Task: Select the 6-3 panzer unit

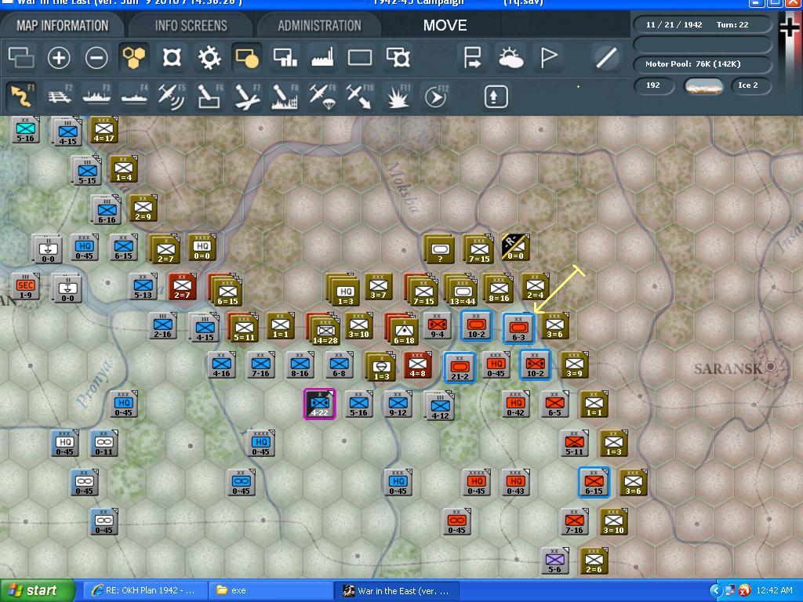Action: [518, 328]
